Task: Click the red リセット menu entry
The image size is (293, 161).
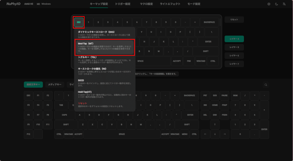Action: 105,105
